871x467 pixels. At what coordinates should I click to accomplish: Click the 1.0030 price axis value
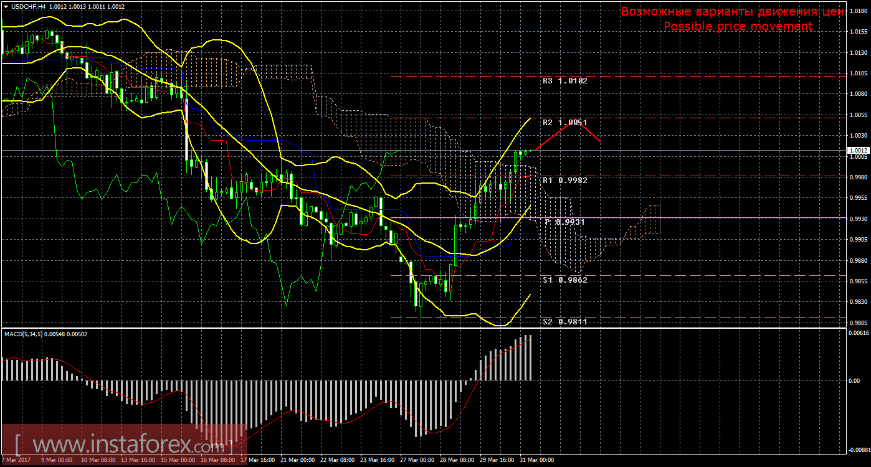click(859, 135)
